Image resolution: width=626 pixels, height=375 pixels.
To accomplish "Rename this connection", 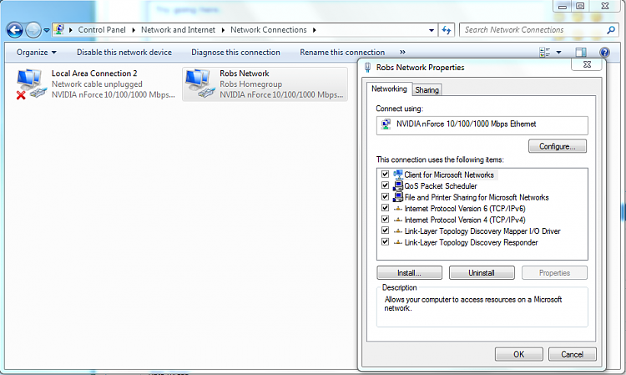I will (342, 53).
